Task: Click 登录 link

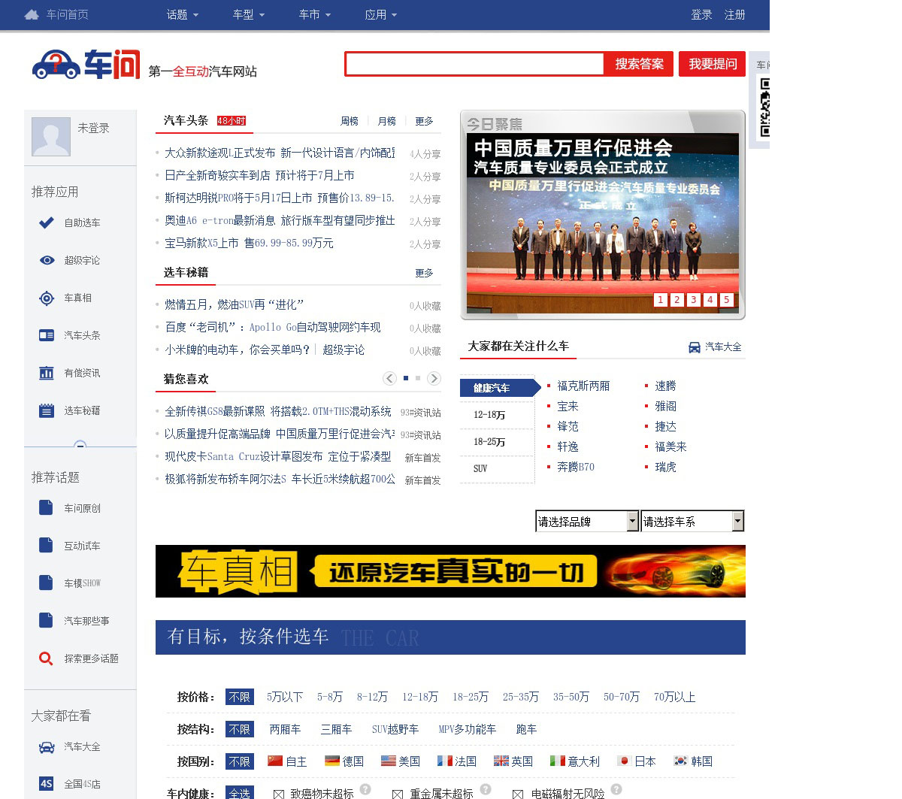Action: click(x=701, y=14)
